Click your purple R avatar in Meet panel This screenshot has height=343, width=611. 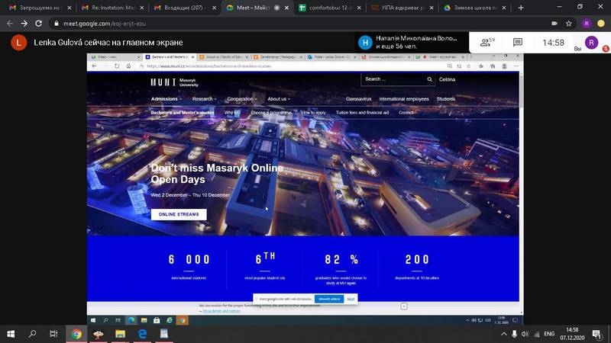coord(591,43)
